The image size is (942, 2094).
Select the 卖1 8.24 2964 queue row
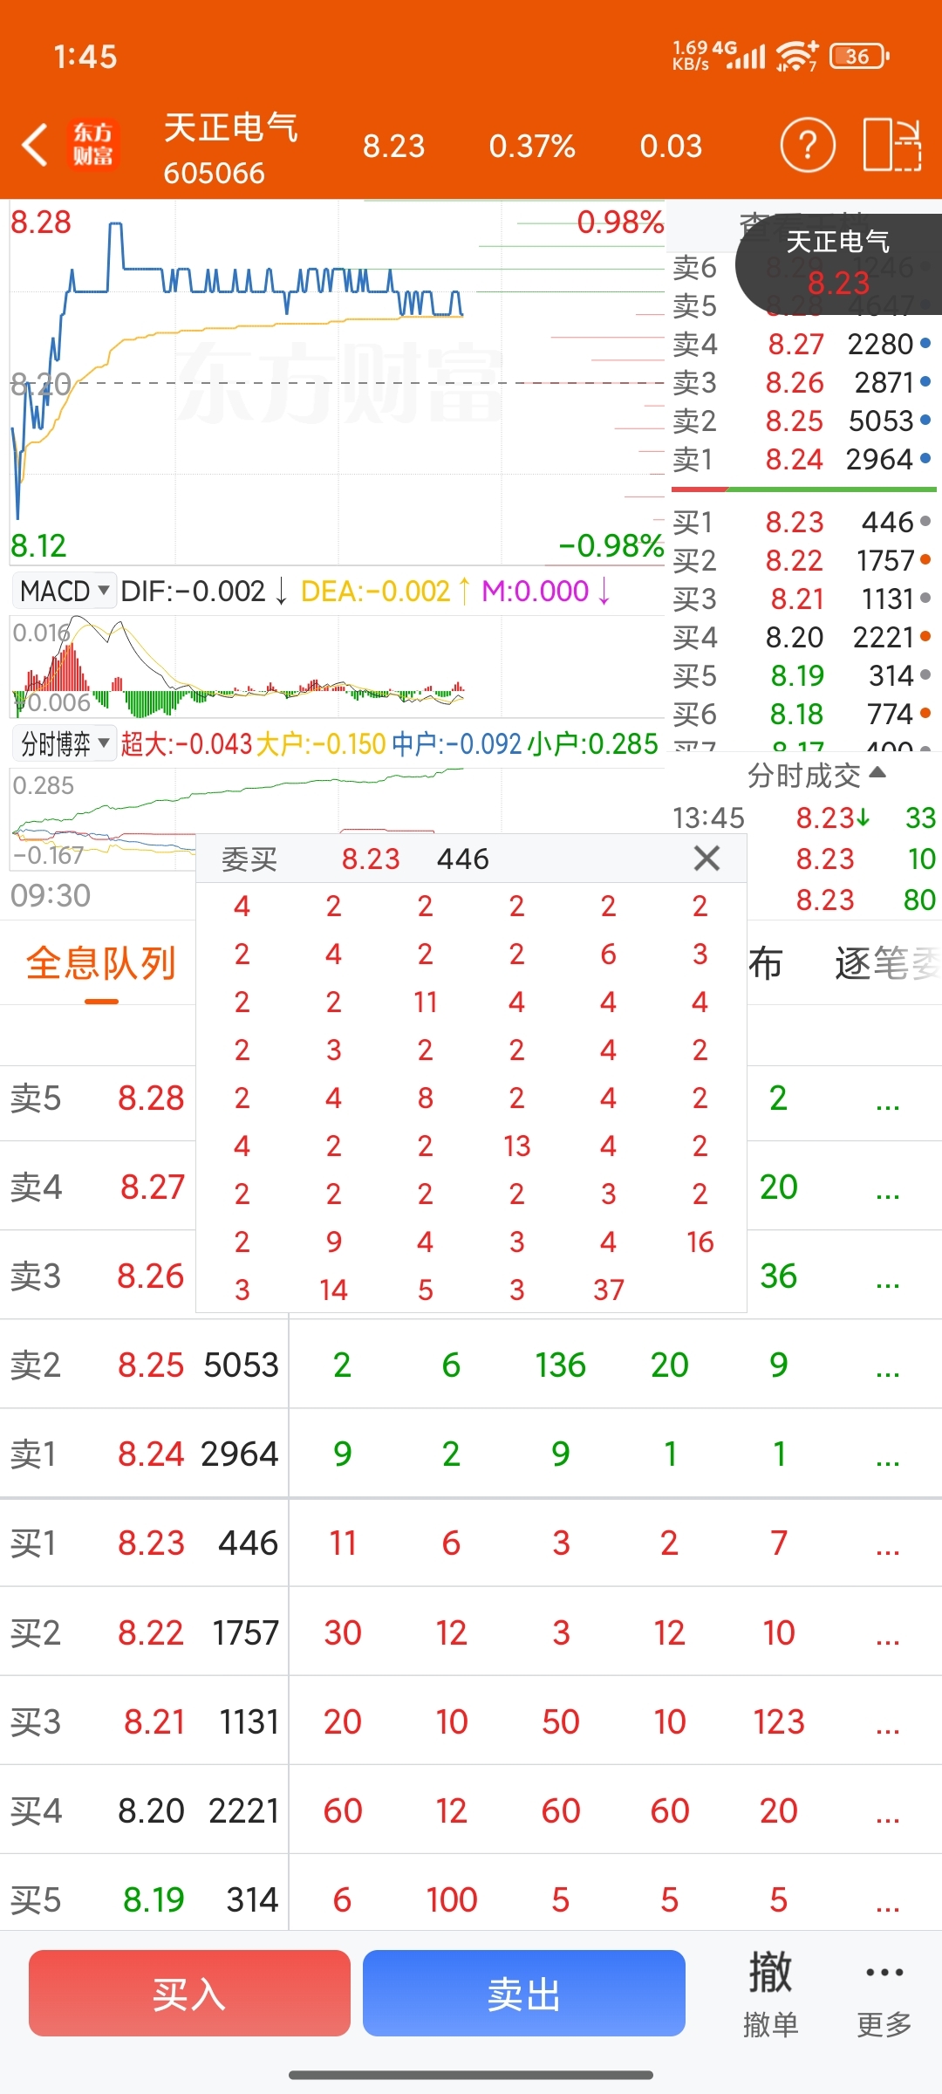[471, 1454]
